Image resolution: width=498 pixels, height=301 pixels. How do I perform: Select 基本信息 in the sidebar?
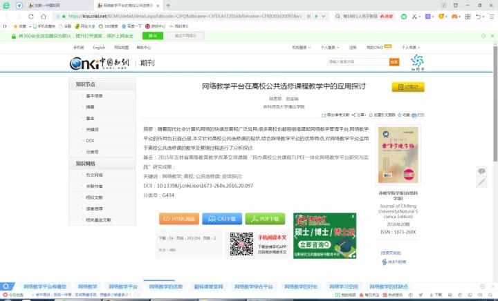point(94,96)
